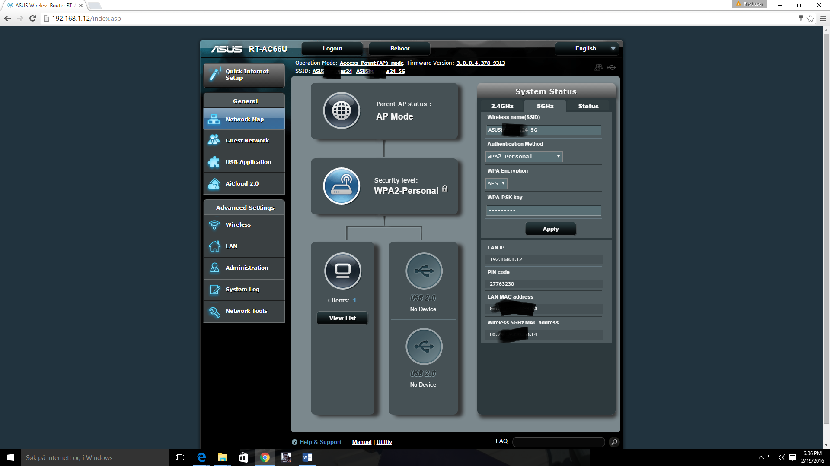This screenshot has height=466, width=830.
Task: Click the View List button
Action: [342, 318]
